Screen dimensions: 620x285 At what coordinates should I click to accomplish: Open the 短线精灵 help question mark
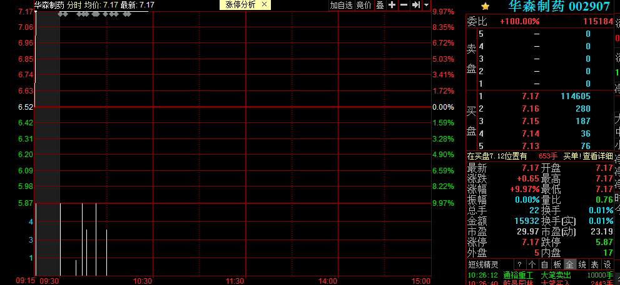click(x=519, y=264)
